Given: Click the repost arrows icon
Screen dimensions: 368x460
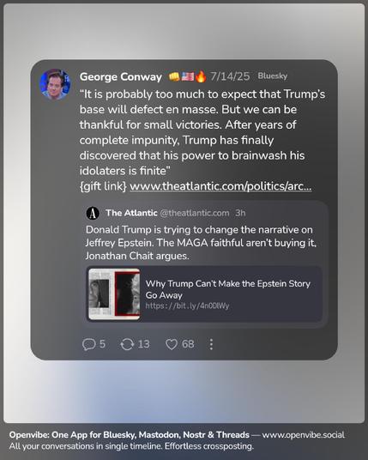Looking at the screenshot, I should click(x=127, y=344).
